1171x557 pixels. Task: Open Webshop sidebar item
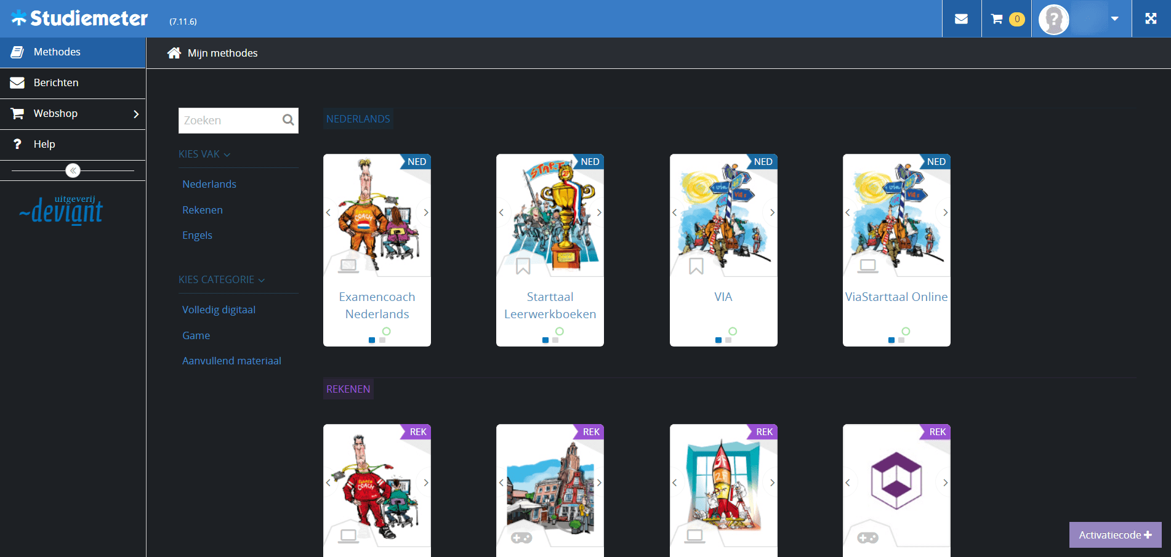click(x=73, y=114)
